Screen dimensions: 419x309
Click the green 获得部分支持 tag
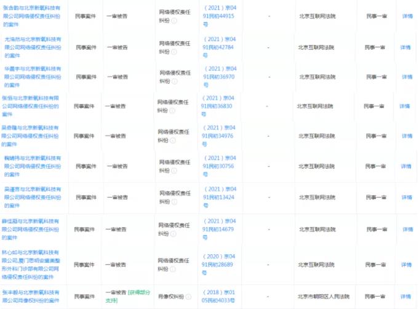[128, 297]
